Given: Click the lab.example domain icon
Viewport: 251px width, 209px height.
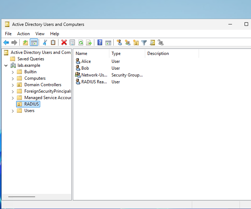Looking at the screenshot, I should click(13, 65).
